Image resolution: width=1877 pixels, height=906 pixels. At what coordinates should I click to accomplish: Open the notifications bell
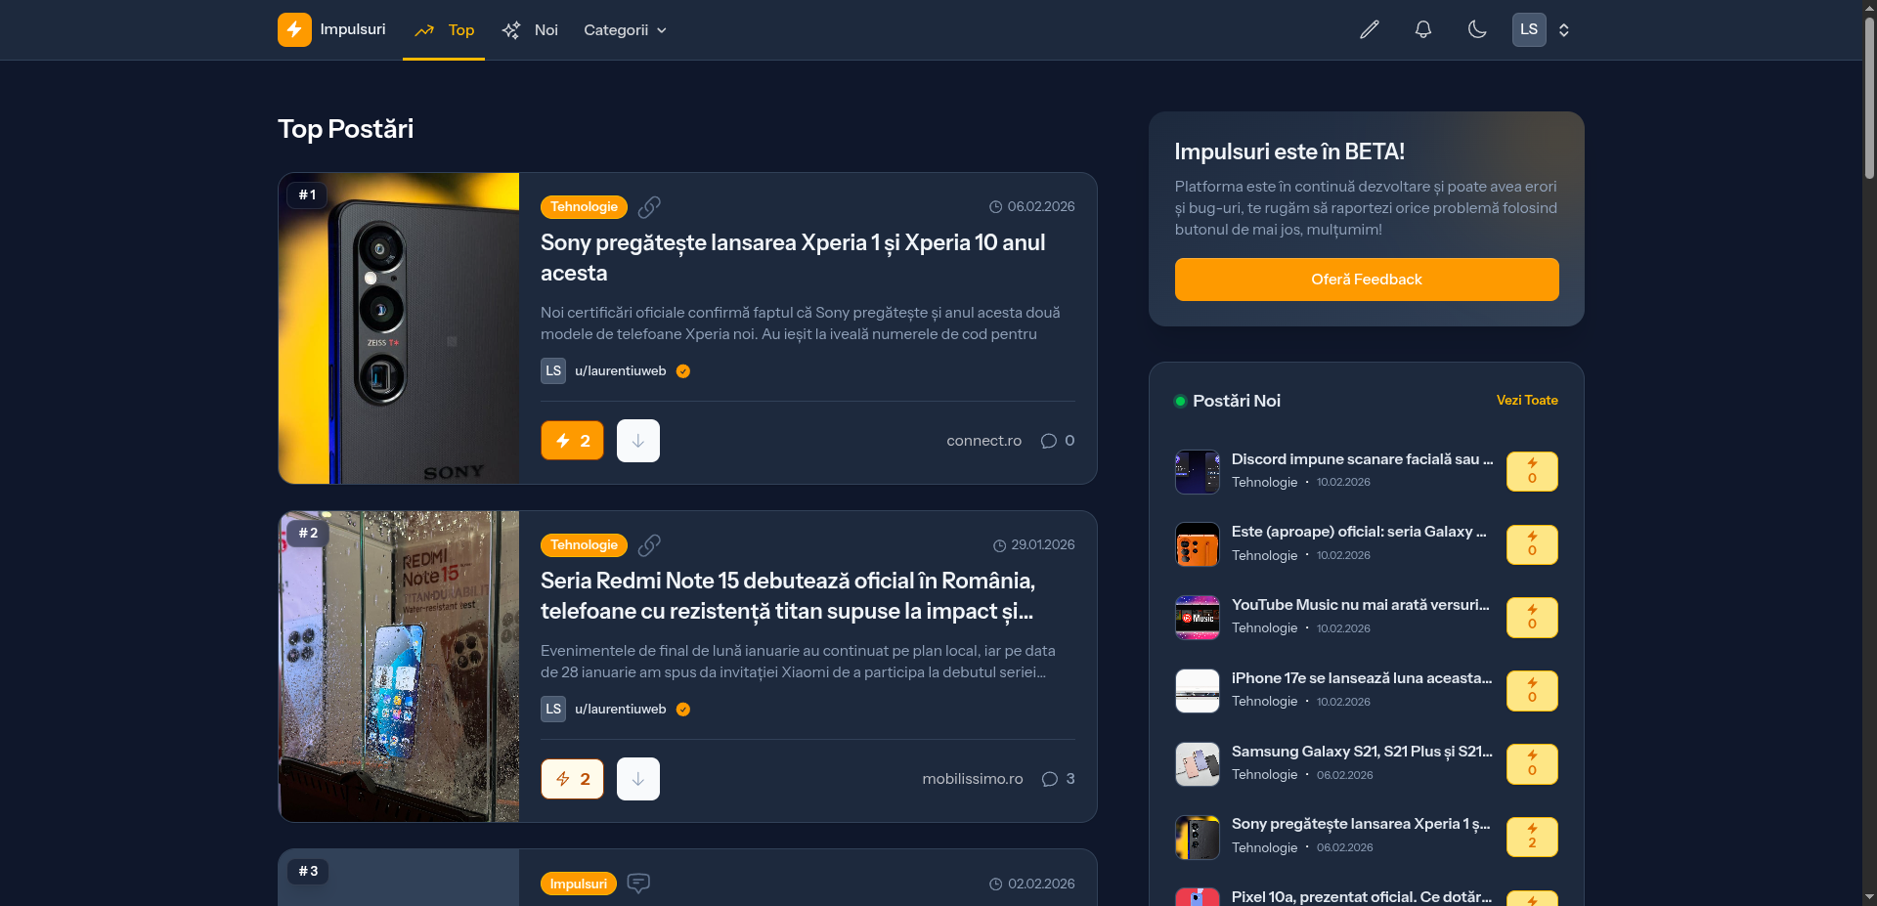(1423, 29)
